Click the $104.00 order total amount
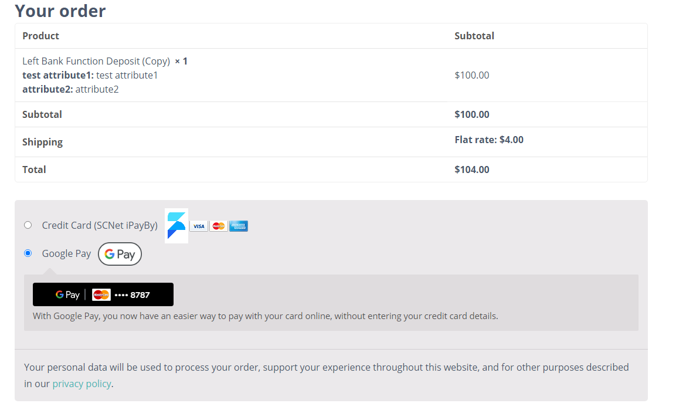 472,170
